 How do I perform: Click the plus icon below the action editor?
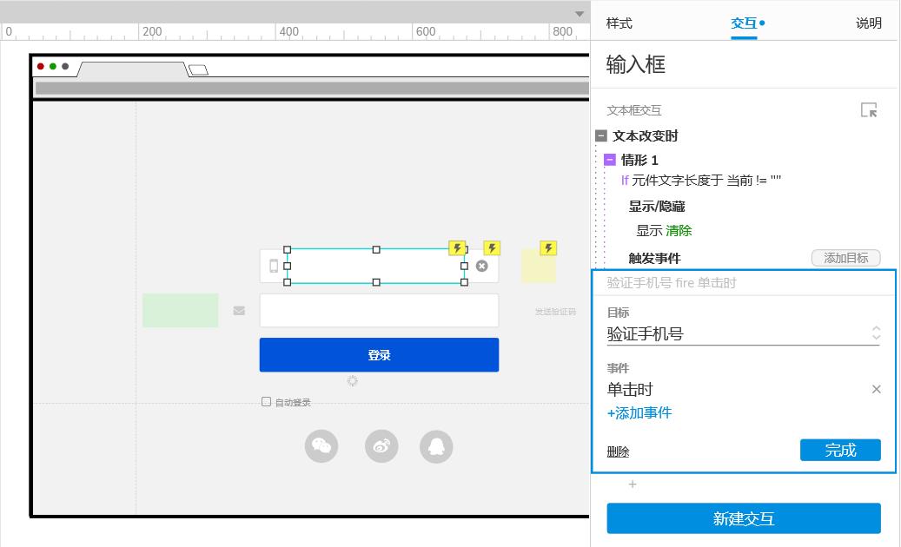tap(633, 484)
